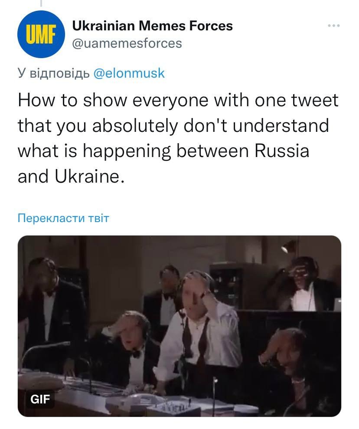This screenshot has height=429, width=359.
Task: Play the facepalm GIF attachment
Action: pyautogui.click(x=179, y=325)
